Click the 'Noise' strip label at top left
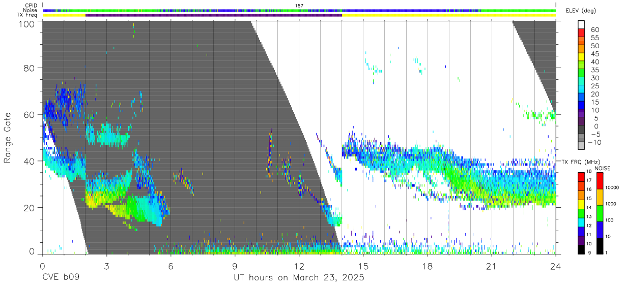The height and width of the screenshot is (288, 625). (30, 10)
